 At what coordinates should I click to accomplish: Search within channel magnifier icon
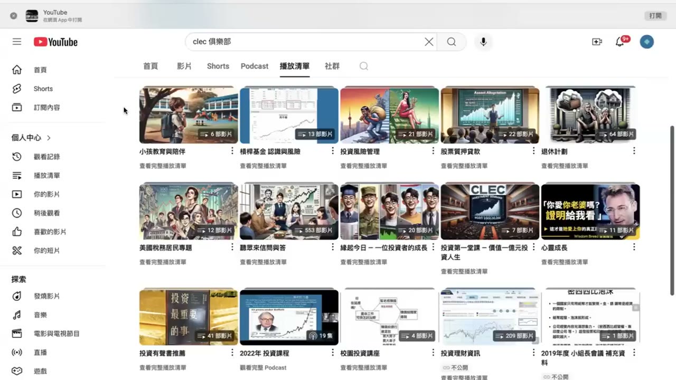pos(364,66)
